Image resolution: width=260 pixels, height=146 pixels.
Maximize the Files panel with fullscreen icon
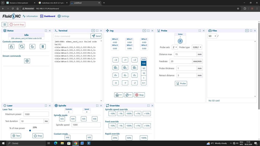251,31
